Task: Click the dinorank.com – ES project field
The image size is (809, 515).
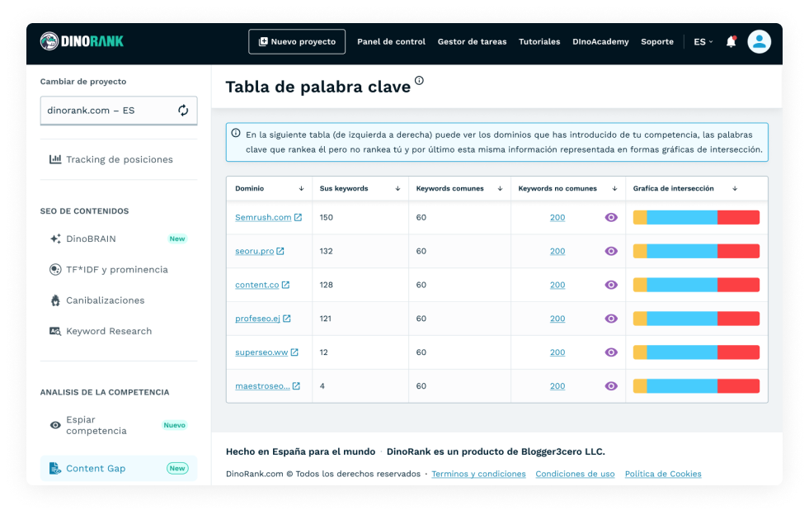Action: click(107, 111)
